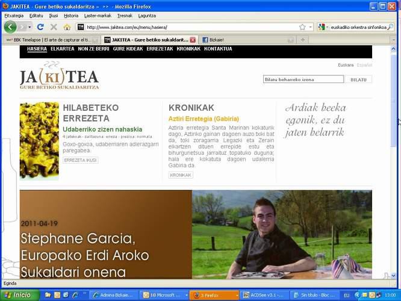Open the Historia menu

[71, 16]
